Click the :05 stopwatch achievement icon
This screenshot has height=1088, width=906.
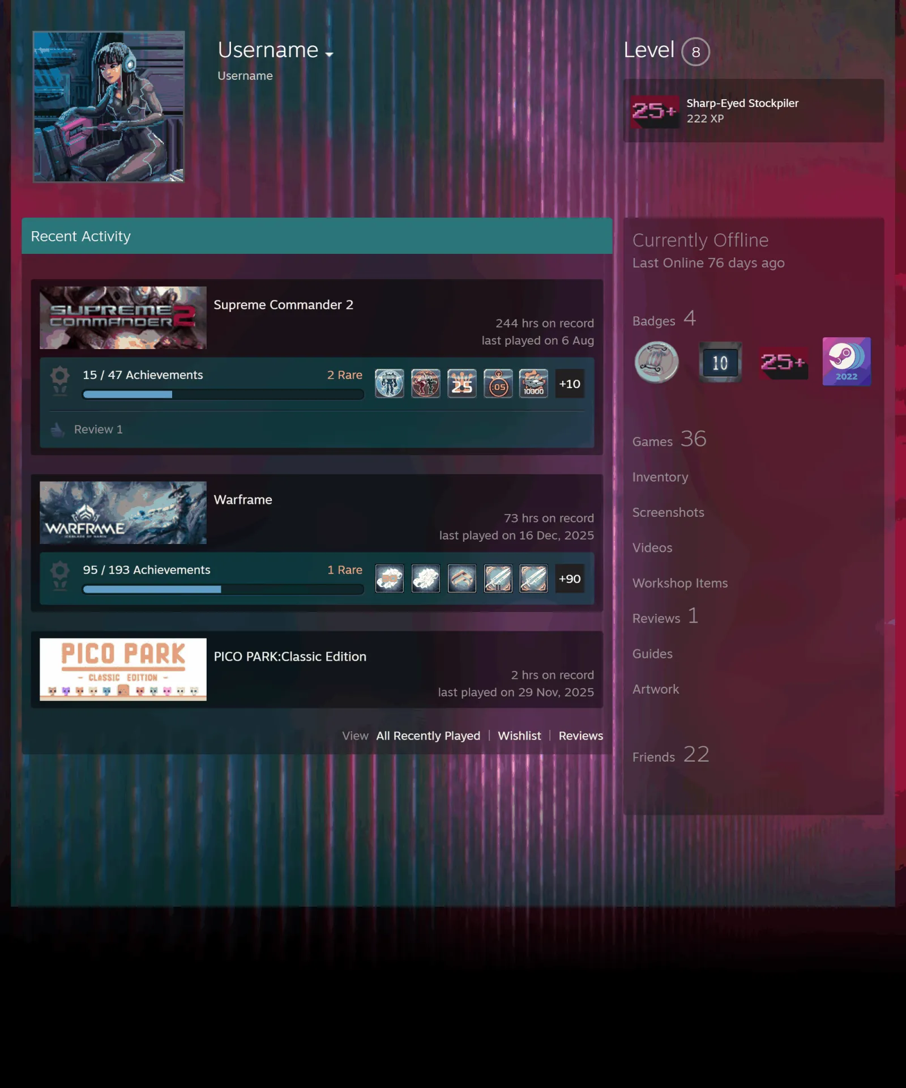click(x=498, y=384)
